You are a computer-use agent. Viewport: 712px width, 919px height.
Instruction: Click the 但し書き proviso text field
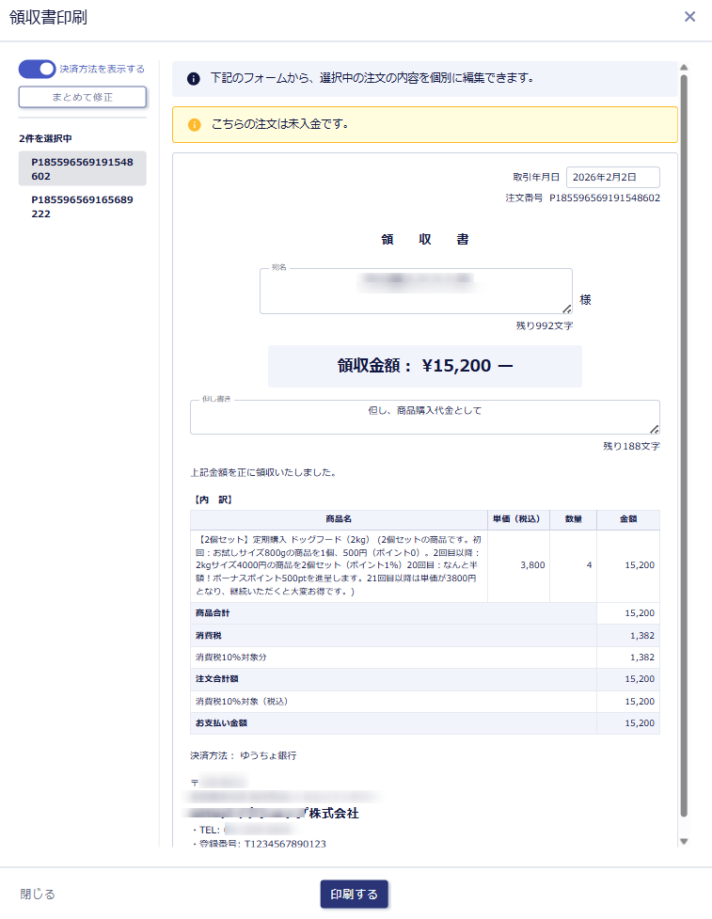[424, 417]
